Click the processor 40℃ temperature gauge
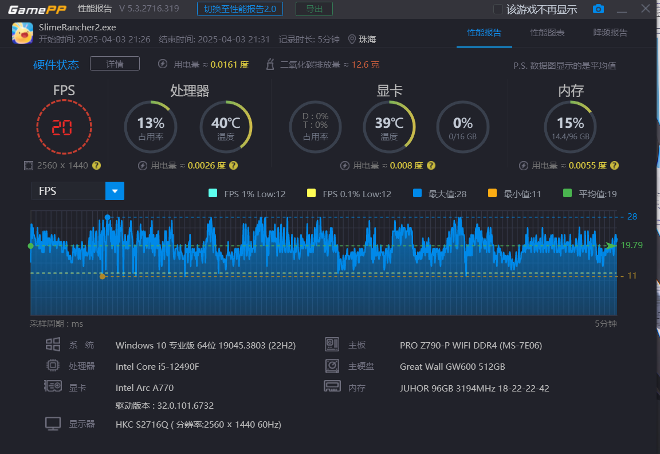The height and width of the screenshot is (454, 660). [226, 127]
